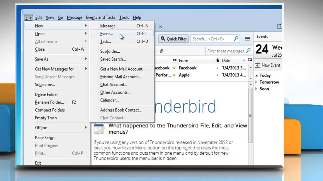
Task: Click the read-status glasses column icon
Action: click(175, 60)
